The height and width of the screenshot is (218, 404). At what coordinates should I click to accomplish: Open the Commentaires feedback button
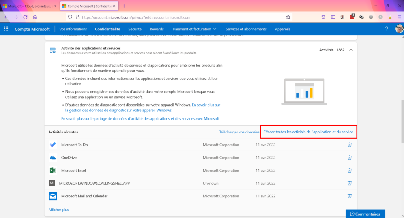coord(365,214)
